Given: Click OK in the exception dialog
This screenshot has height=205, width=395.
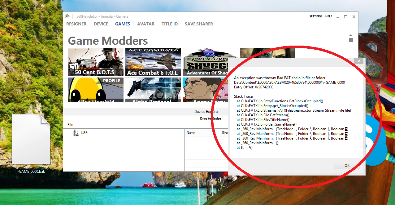Looking at the screenshot, I should [x=347, y=166].
